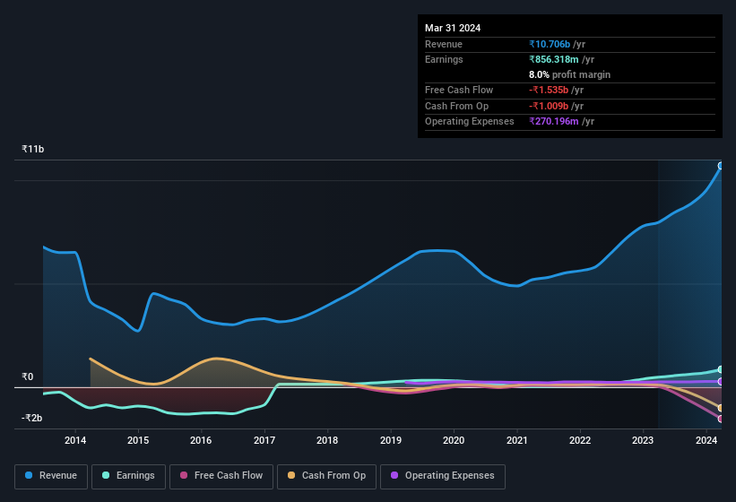Click the Free Cash Flow pink endpoint marker
Screen dimensions: 736x502
coord(721,419)
